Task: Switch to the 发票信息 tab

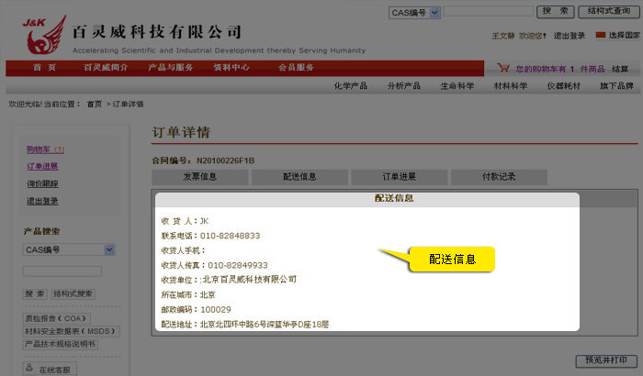Action: [199, 176]
